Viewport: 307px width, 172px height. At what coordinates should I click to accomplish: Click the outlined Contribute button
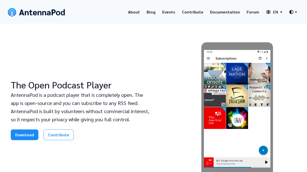tap(59, 135)
